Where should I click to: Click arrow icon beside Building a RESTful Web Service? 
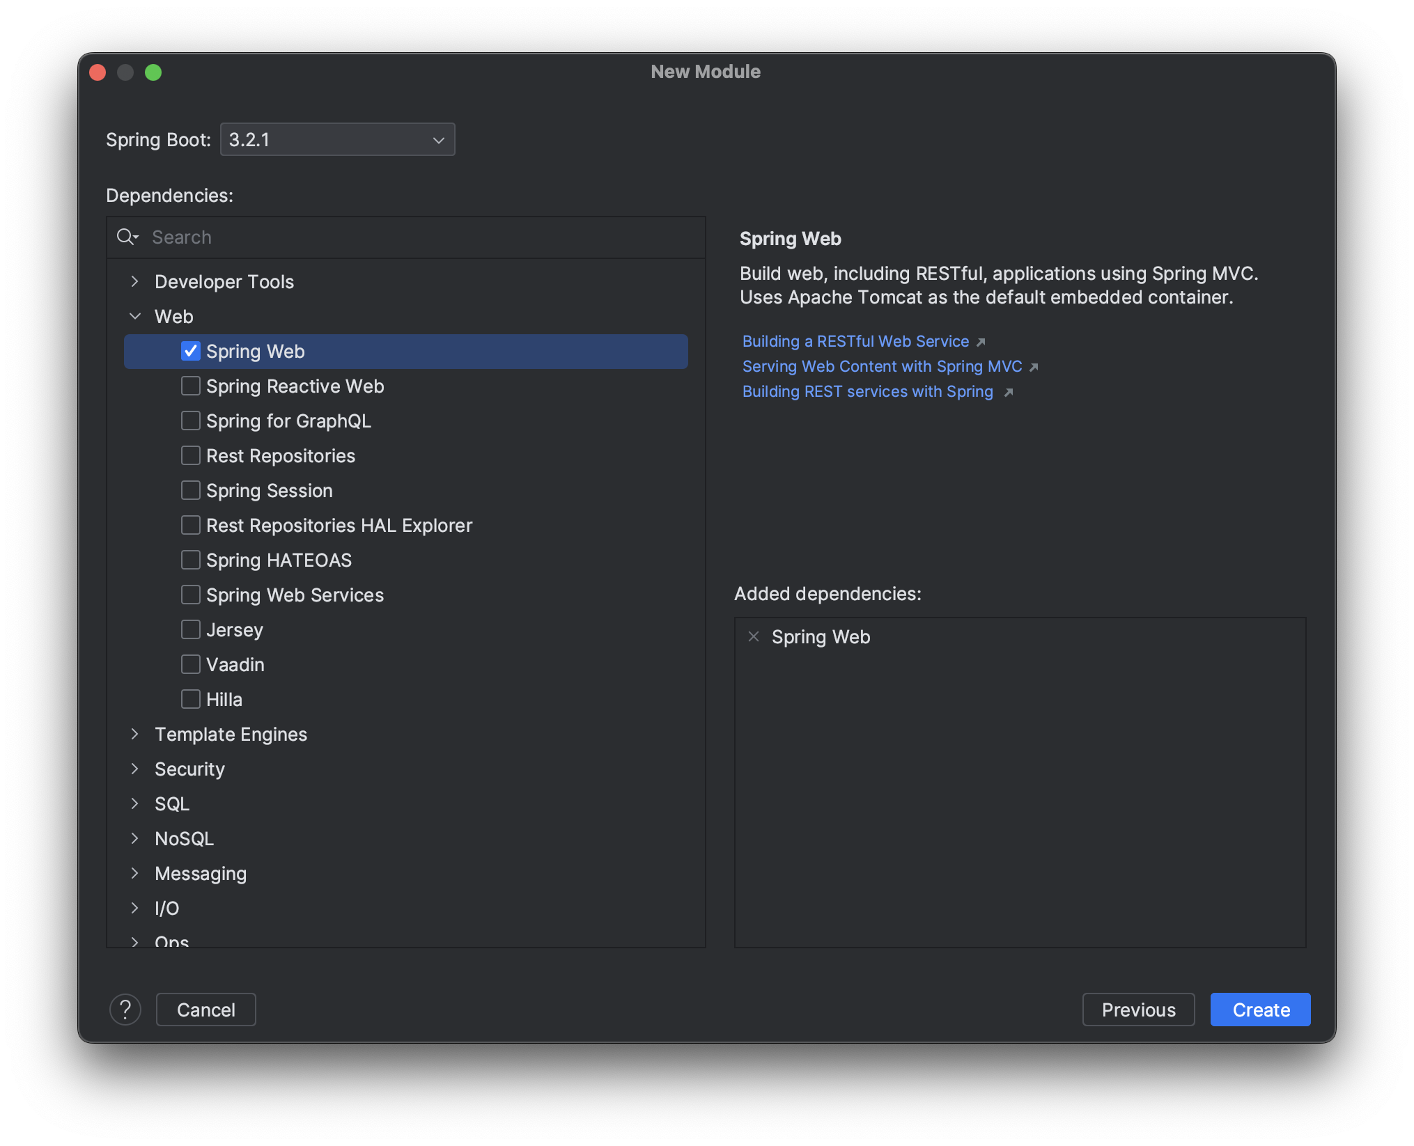[981, 342]
